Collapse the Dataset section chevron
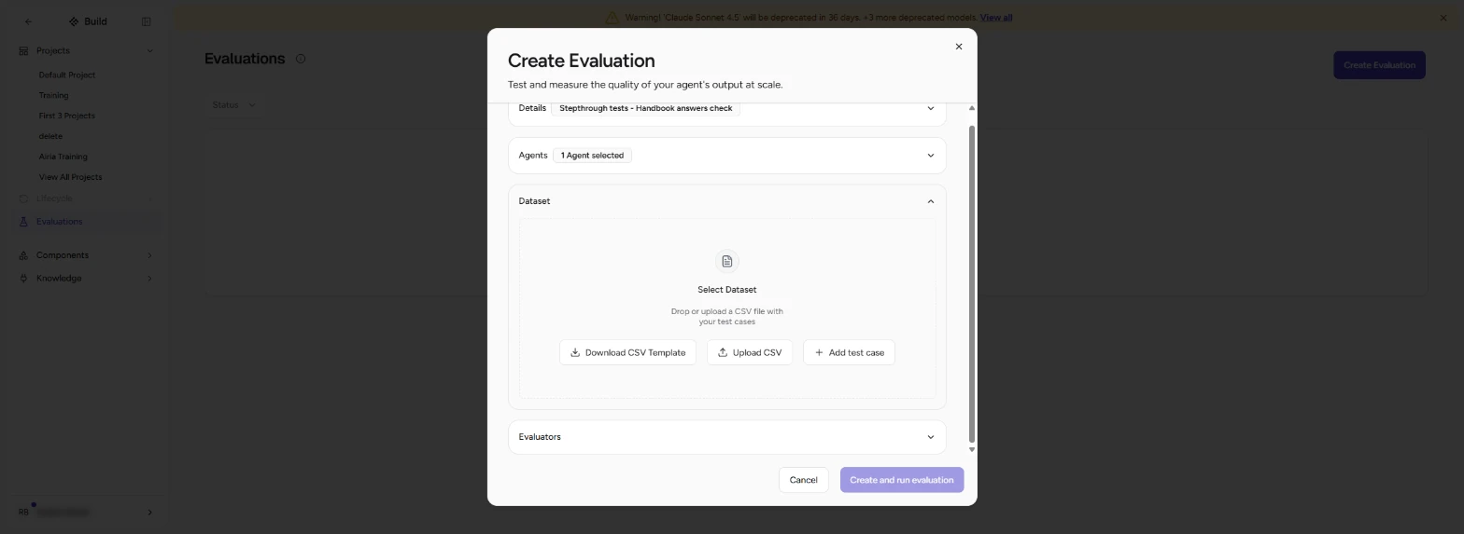The height and width of the screenshot is (534, 1464). pyautogui.click(x=930, y=201)
